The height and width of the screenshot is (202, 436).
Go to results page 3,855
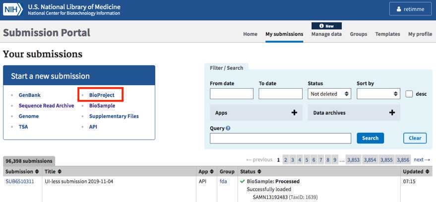386,160
